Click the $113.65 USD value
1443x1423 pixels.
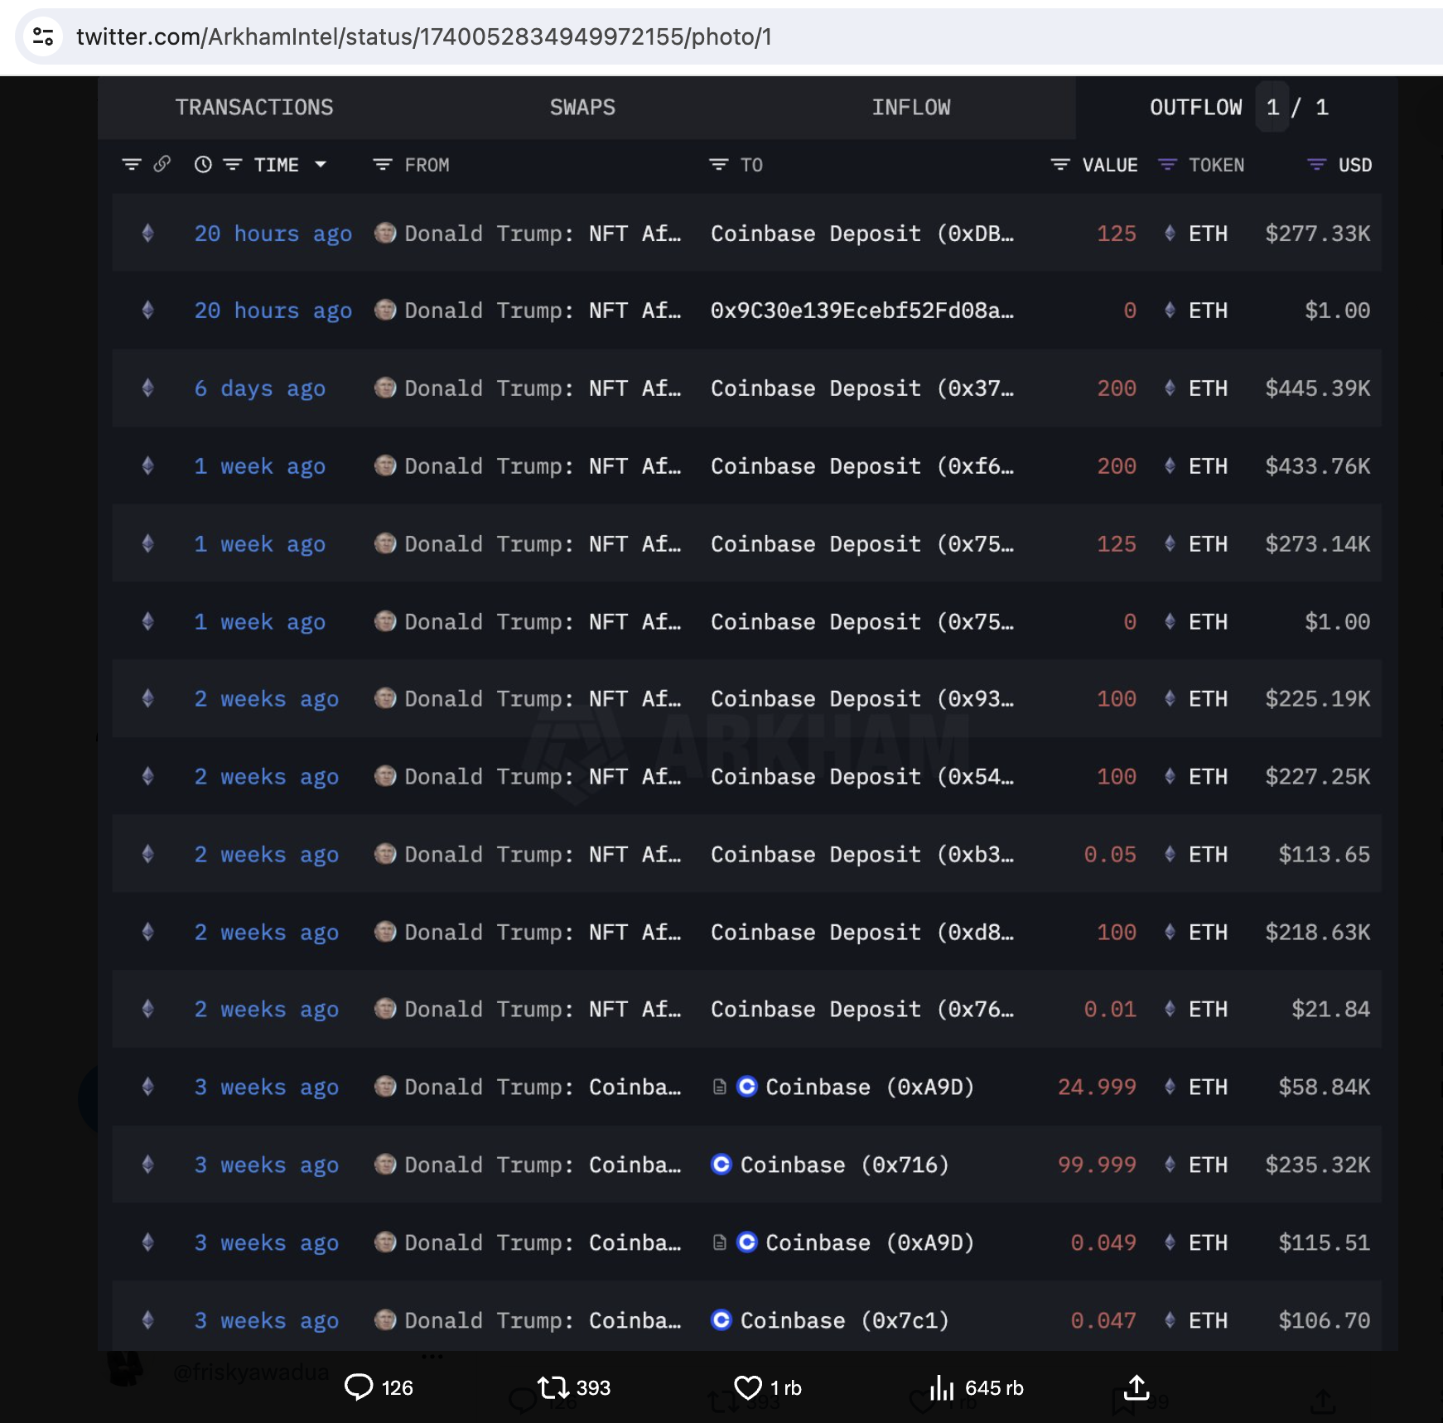(x=1325, y=855)
